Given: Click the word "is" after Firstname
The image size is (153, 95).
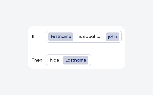Looking at the screenshot, I should pyautogui.click(x=80, y=36).
